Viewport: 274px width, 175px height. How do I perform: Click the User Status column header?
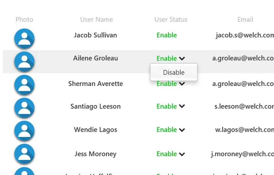tap(171, 20)
